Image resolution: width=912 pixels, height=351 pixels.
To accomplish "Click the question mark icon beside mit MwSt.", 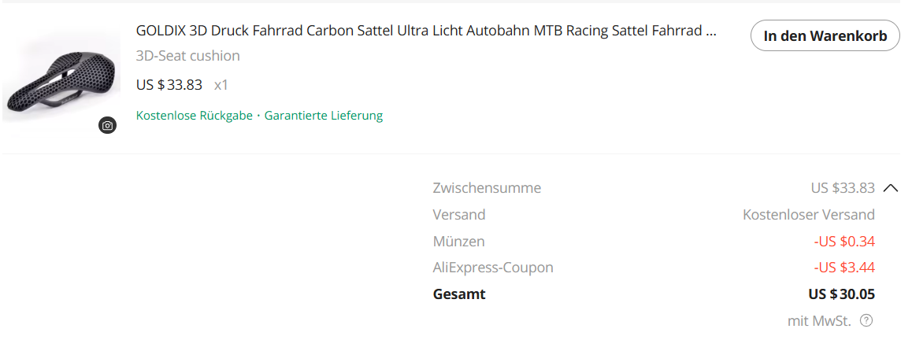I will pyautogui.click(x=866, y=320).
